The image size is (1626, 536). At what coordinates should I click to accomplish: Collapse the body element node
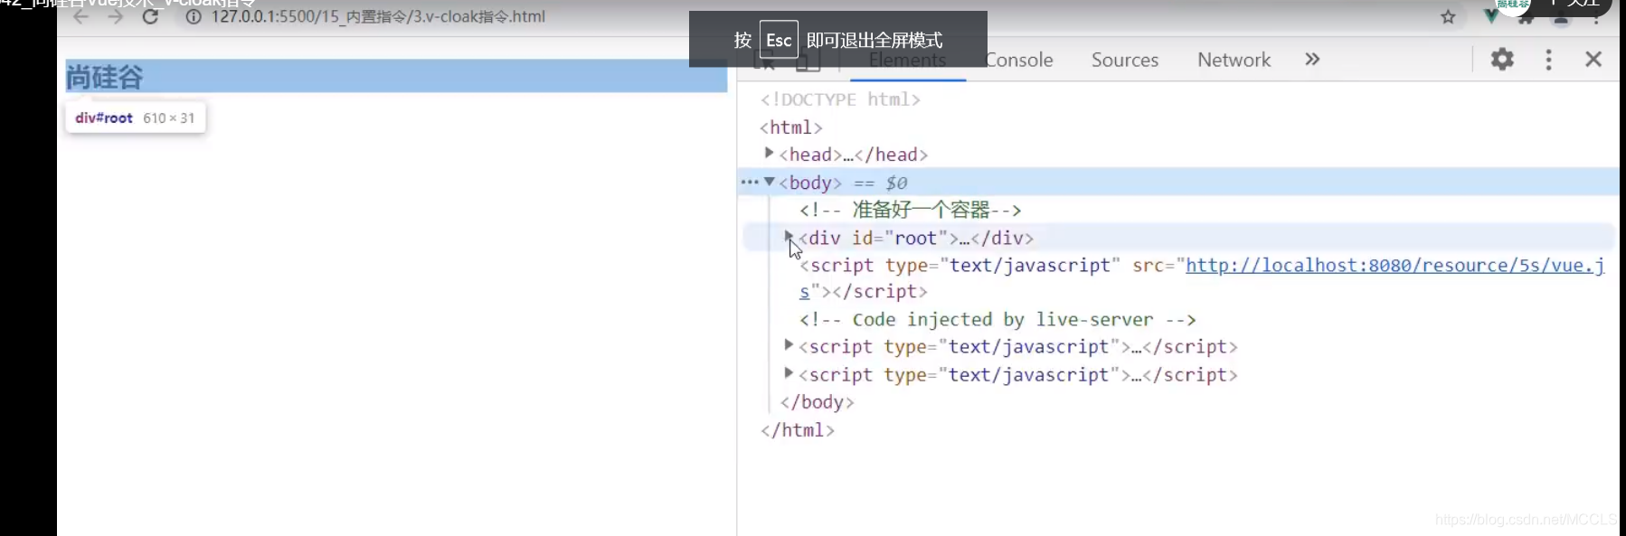pos(770,182)
